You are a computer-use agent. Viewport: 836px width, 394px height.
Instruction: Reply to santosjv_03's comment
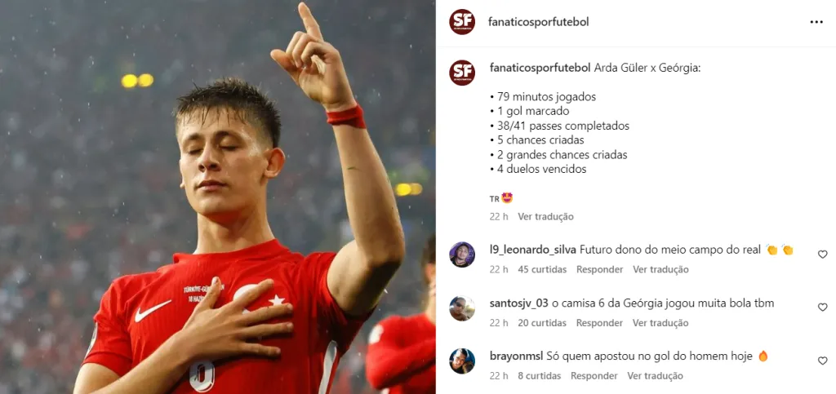pos(599,323)
